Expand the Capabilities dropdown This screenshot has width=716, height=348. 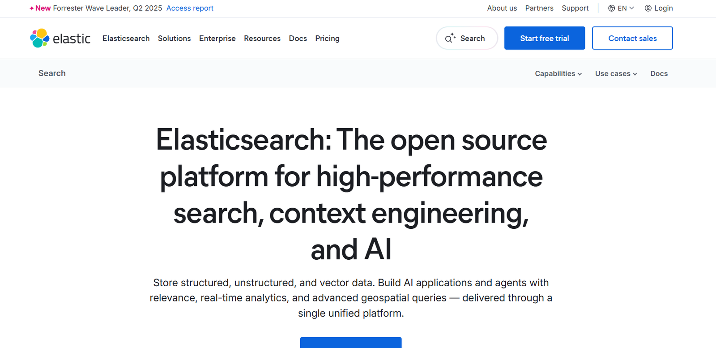pos(558,73)
